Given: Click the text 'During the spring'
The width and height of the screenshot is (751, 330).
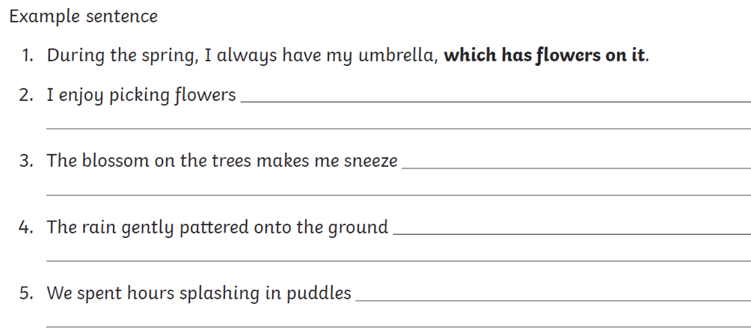Looking at the screenshot, I should click(121, 57).
